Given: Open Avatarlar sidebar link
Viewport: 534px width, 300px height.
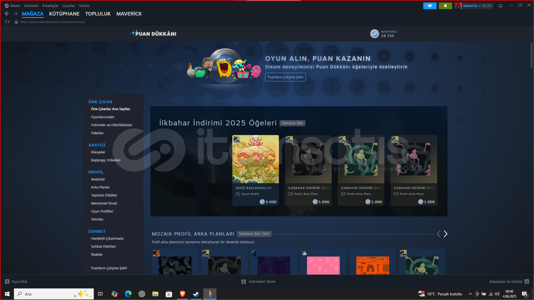Looking at the screenshot, I should 98,179.
